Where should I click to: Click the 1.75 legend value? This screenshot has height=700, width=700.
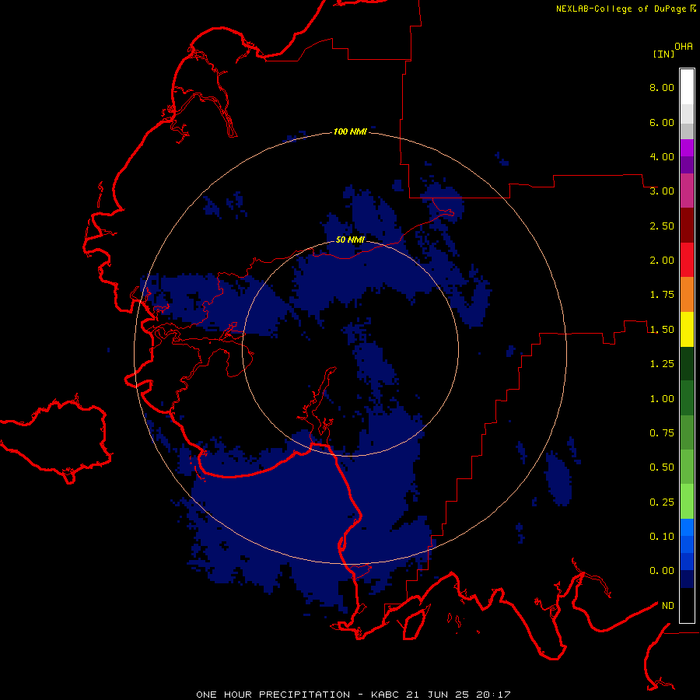pyautogui.click(x=662, y=295)
